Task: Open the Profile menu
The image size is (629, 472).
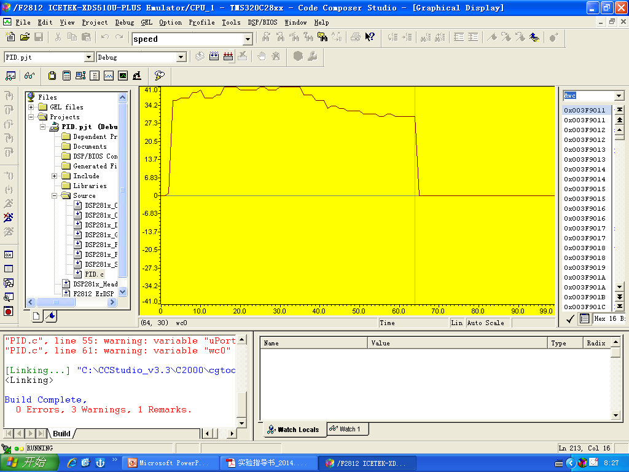Action: click(x=201, y=23)
